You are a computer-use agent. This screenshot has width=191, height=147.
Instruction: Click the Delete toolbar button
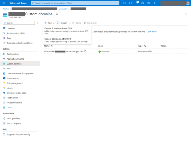click(77, 23)
